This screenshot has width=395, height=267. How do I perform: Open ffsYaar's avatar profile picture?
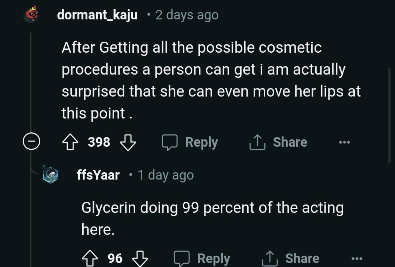click(x=50, y=175)
